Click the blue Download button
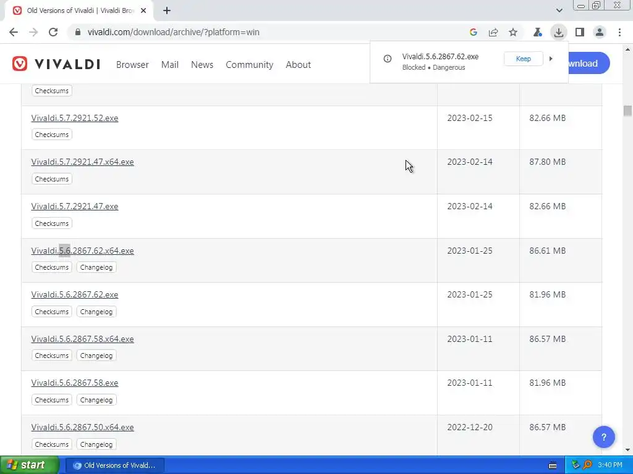Viewport: 633px width, 474px height. (x=589, y=64)
